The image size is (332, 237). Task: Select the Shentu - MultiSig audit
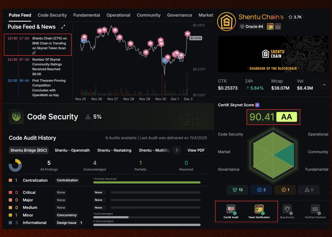click(154, 150)
